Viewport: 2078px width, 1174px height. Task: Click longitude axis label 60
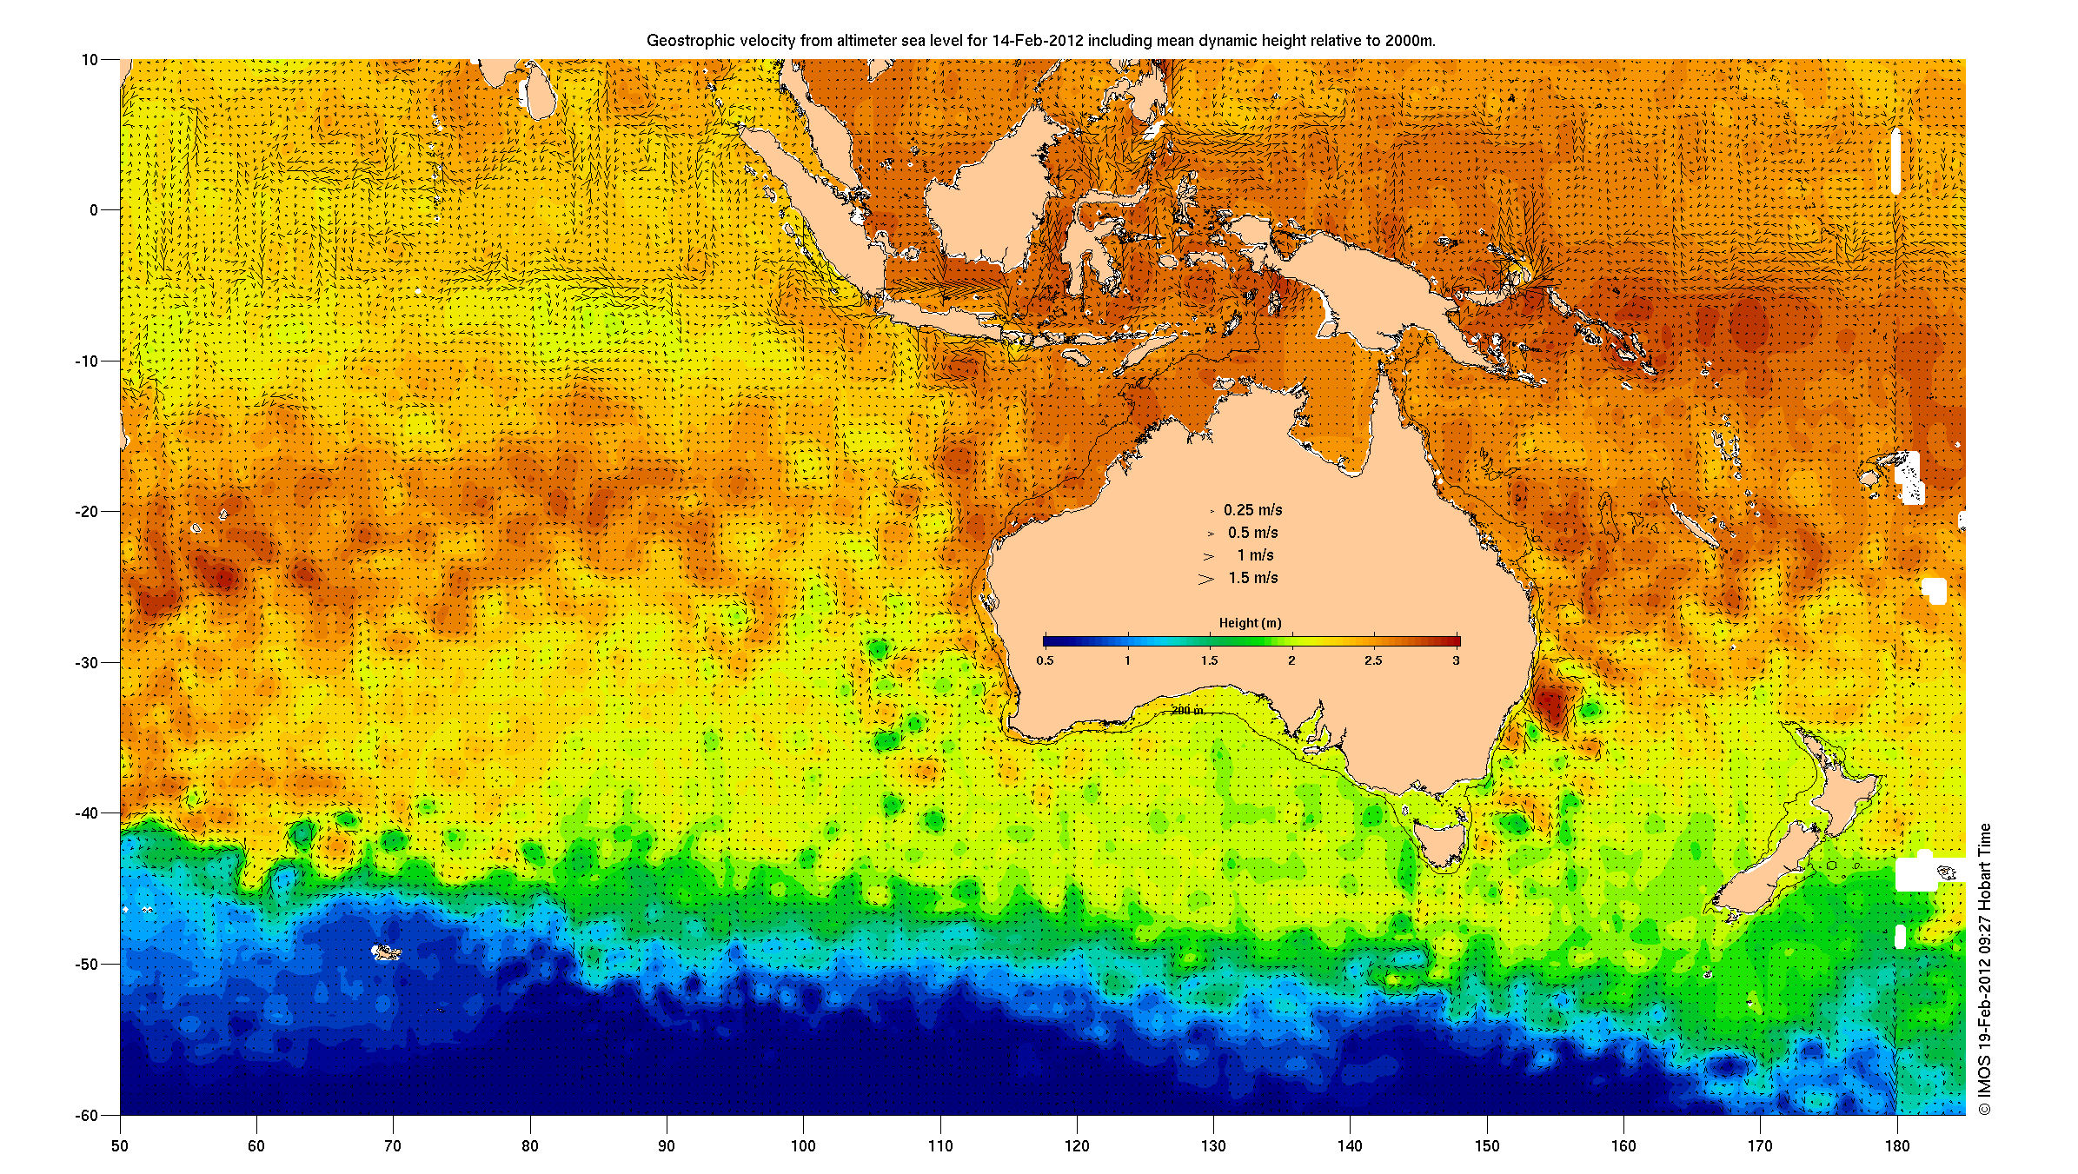pos(256,1146)
